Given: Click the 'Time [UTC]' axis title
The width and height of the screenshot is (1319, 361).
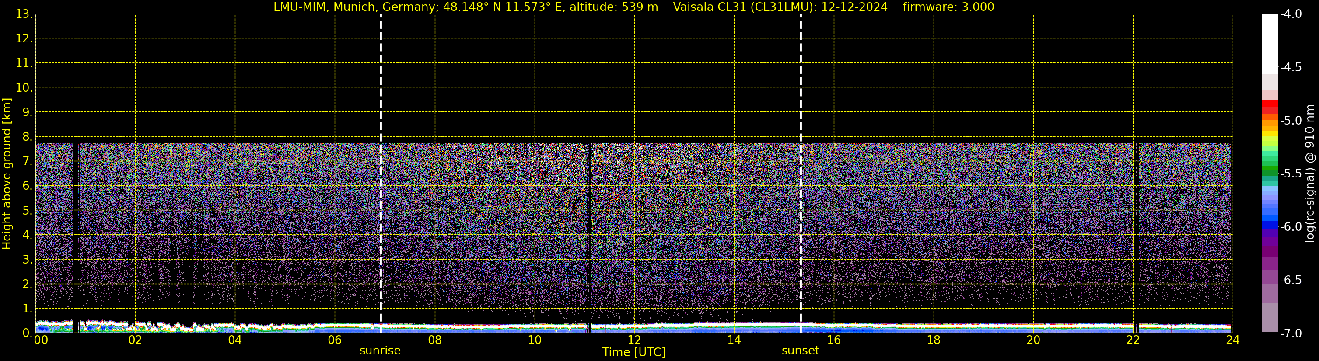Looking at the screenshot, I should (x=634, y=352).
